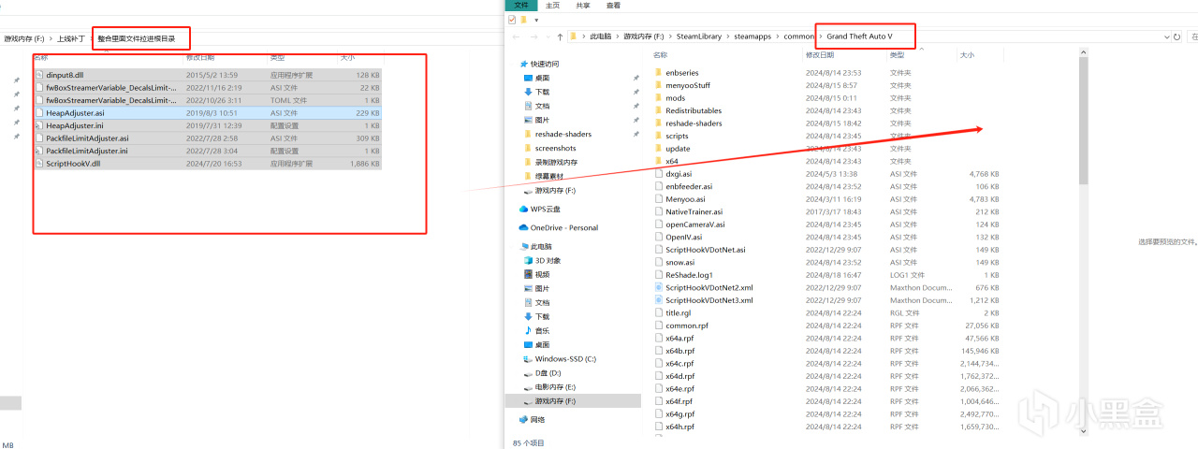The image size is (1198, 449).
Task: Sort by 类型 column in right window
Action: pos(897,55)
